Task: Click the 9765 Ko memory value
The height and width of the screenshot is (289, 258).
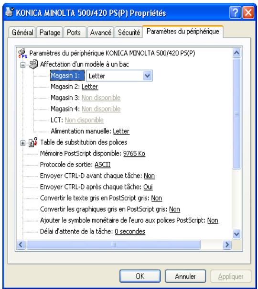Action: [x=134, y=153]
